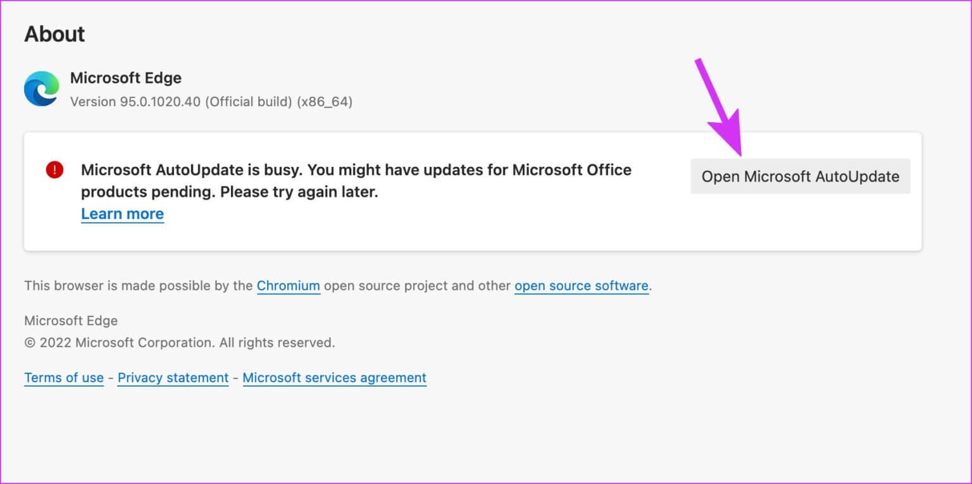Screen dimensions: 972x484
Task: Click the Microsoft Edge text above the copyright
Action: [x=71, y=321]
